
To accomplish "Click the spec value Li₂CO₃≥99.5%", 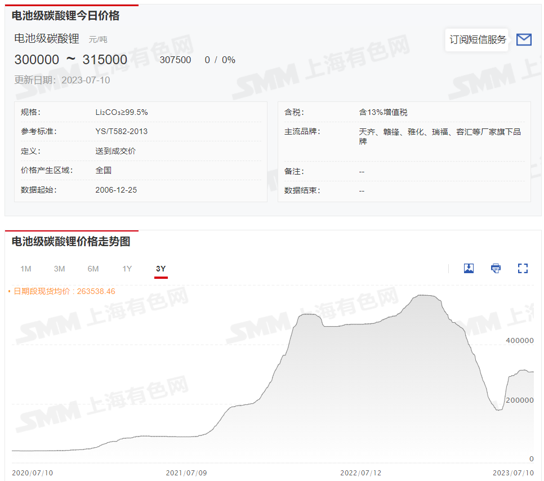I will pos(122,113).
